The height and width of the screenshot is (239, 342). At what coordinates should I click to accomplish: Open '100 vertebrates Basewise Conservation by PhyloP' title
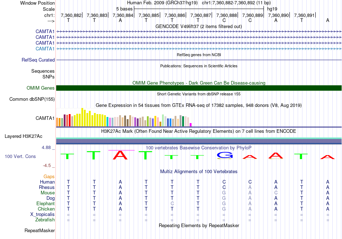pos(199,148)
